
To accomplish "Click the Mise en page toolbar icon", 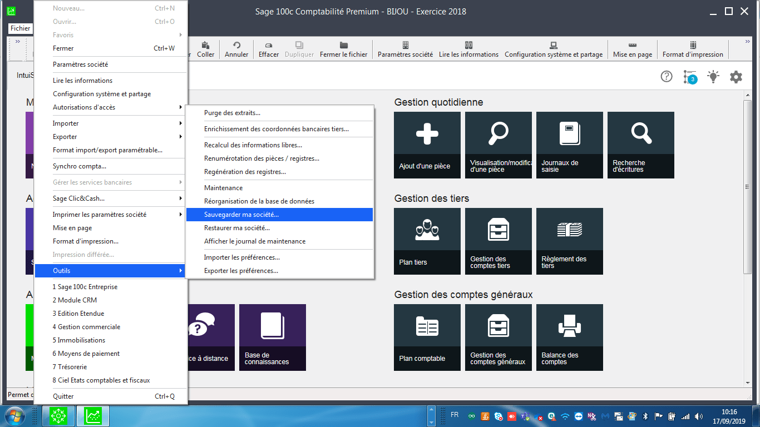I will (633, 49).
